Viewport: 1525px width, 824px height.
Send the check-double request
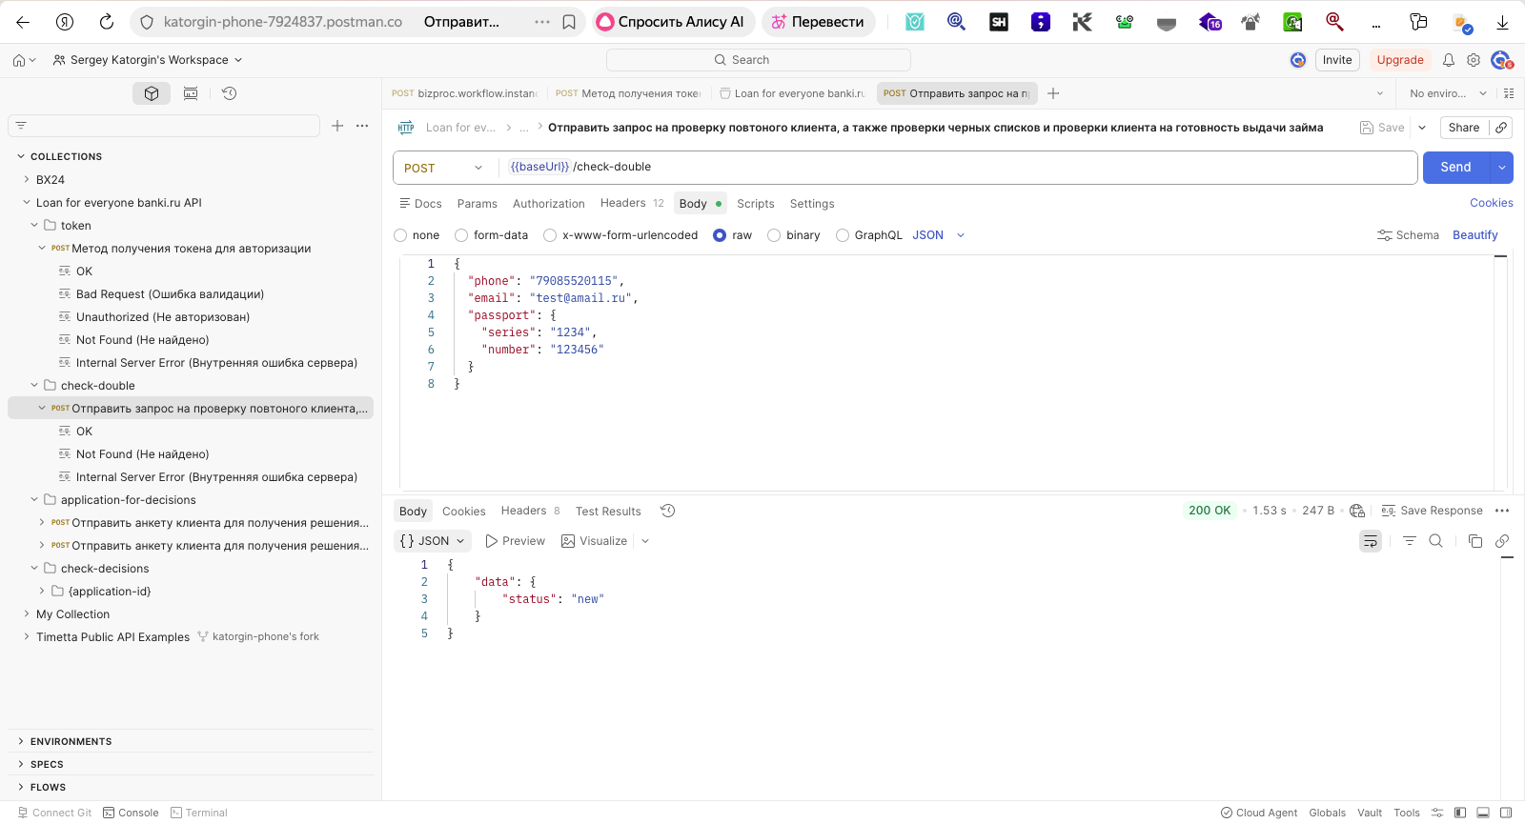1455,167
